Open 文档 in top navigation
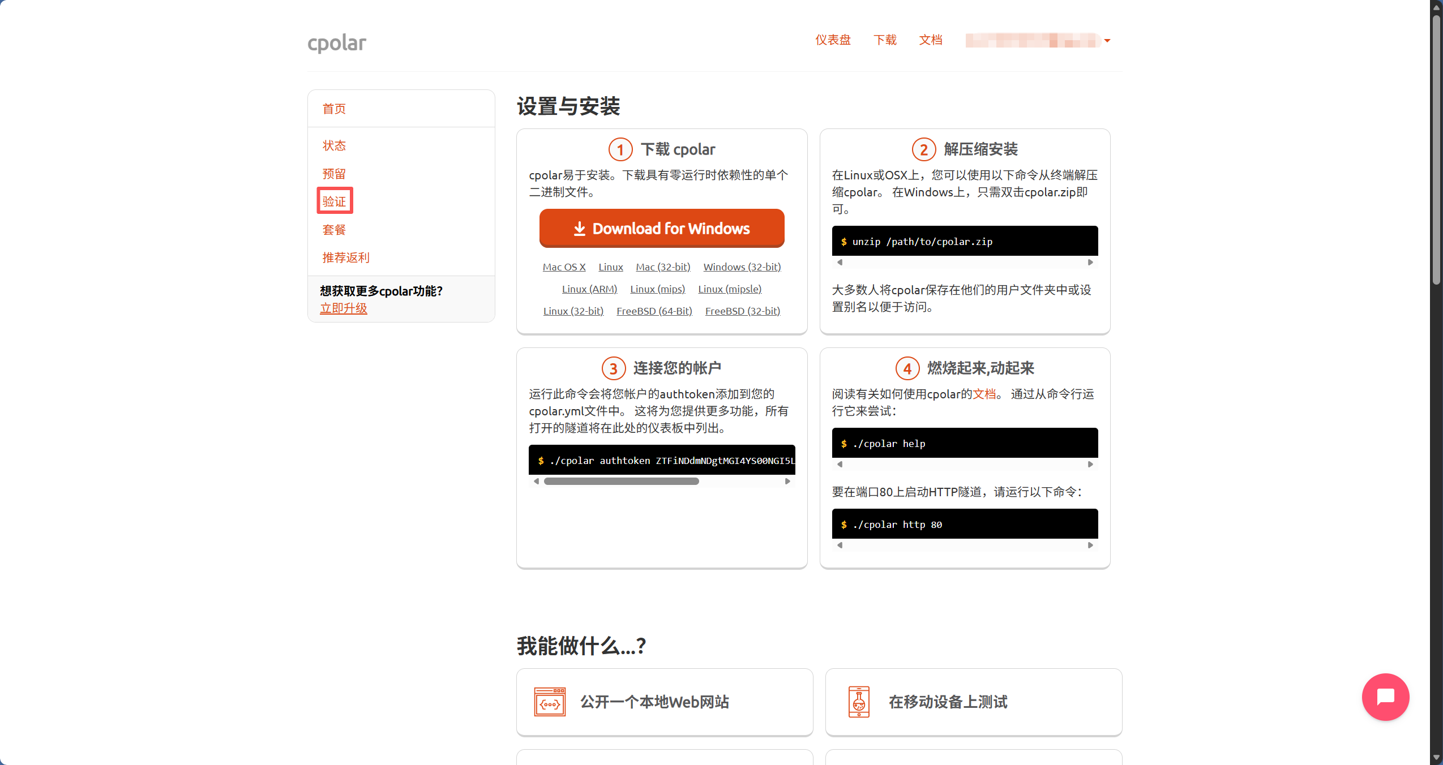The image size is (1443, 765). click(x=930, y=40)
